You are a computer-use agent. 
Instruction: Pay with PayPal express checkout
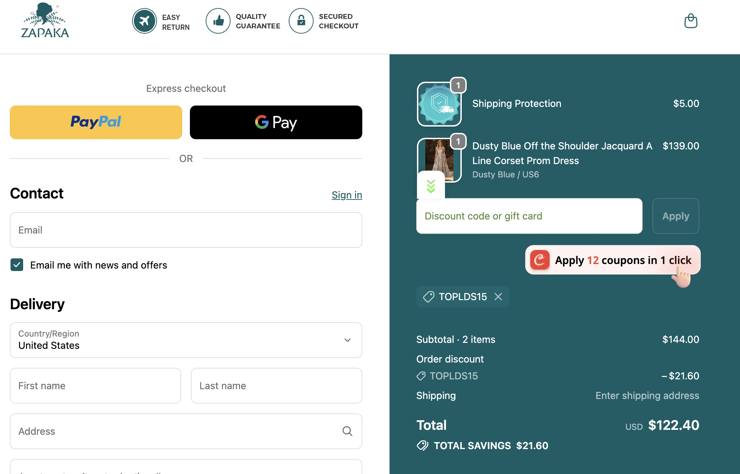[x=96, y=122]
